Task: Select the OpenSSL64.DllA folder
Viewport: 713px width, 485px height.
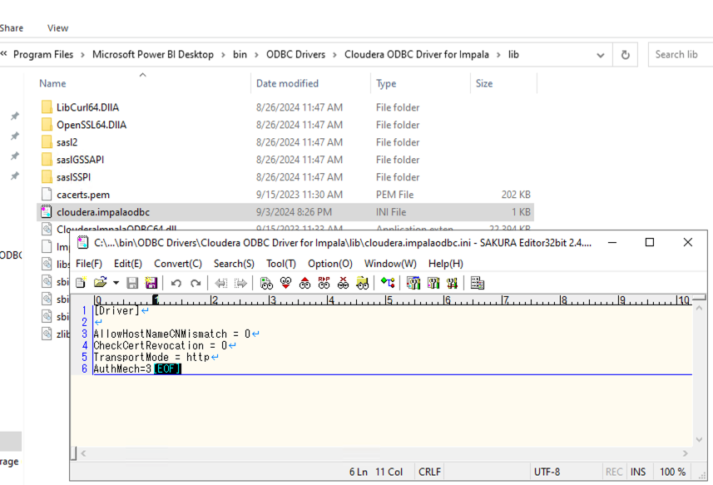Action: (x=92, y=125)
